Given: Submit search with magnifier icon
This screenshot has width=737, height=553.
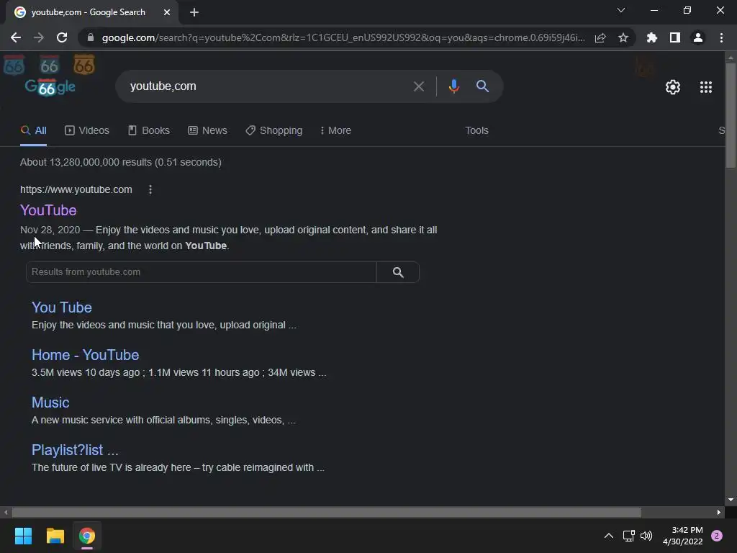Looking at the screenshot, I should [x=482, y=86].
